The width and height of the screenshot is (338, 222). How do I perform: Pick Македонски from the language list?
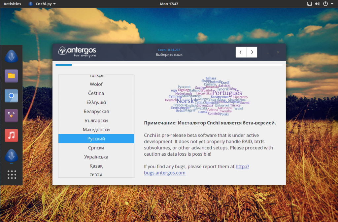[x=96, y=129]
